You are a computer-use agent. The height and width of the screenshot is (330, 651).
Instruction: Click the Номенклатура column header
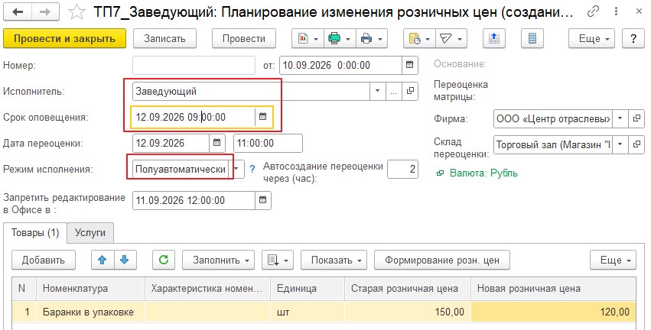[x=90, y=289]
